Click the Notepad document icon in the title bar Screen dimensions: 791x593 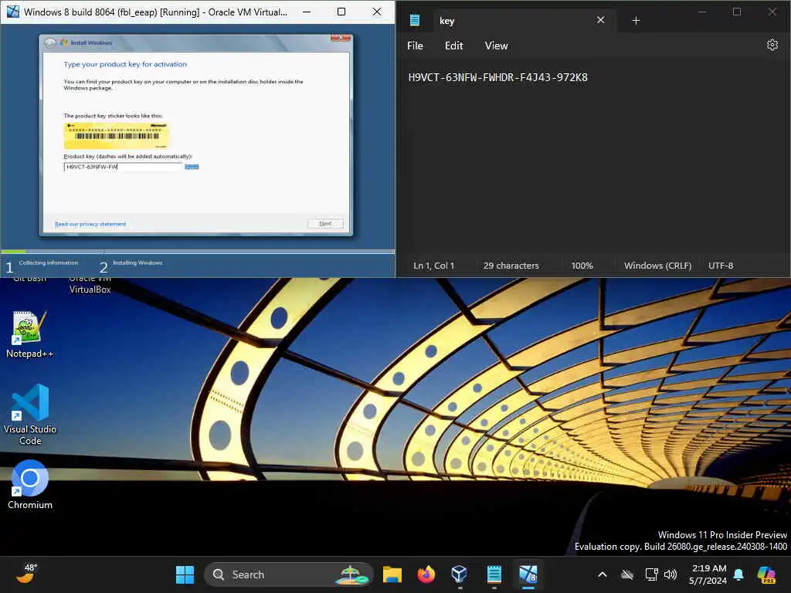pyautogui.click(x=415, y=20)
